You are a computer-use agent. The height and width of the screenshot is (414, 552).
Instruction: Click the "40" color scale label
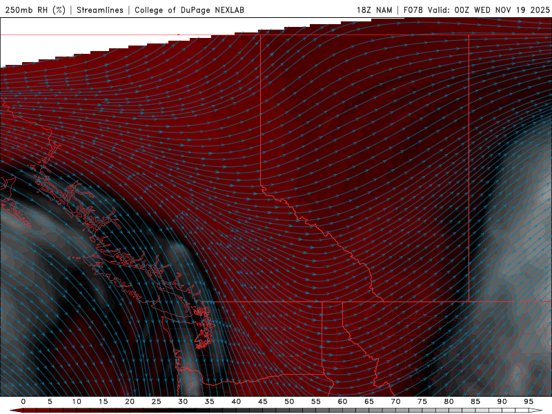coord(236,402)
